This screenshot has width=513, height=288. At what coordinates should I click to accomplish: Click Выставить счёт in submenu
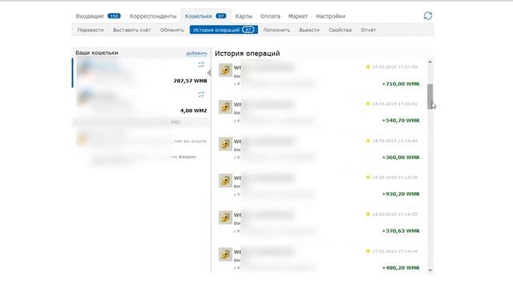[x=131, y=30]
